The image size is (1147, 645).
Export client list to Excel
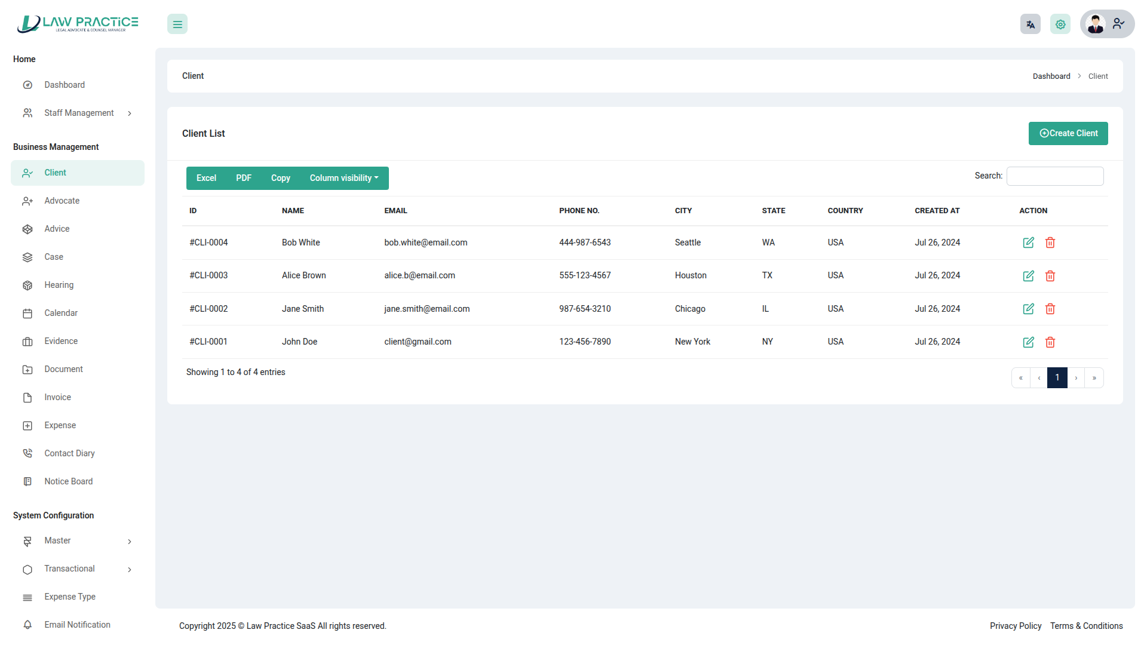click(x=206, y=178)
